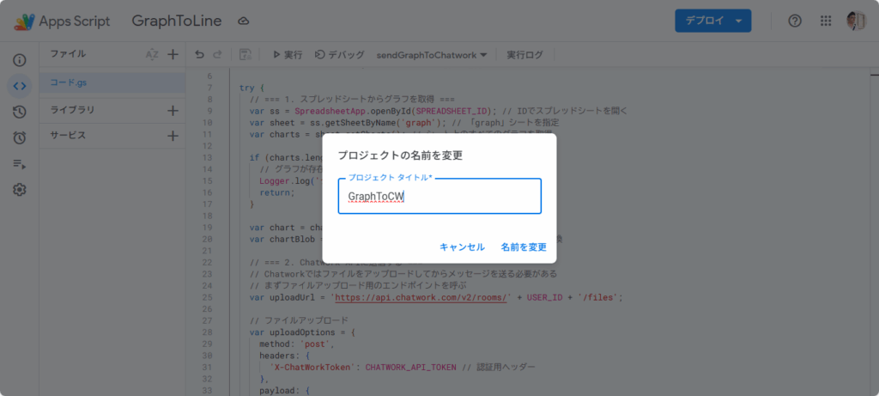The height and width of the screenshot is (396, 879).
Task: Click the redo arrow in editor toolbar
Action: [x=217, y=55]
